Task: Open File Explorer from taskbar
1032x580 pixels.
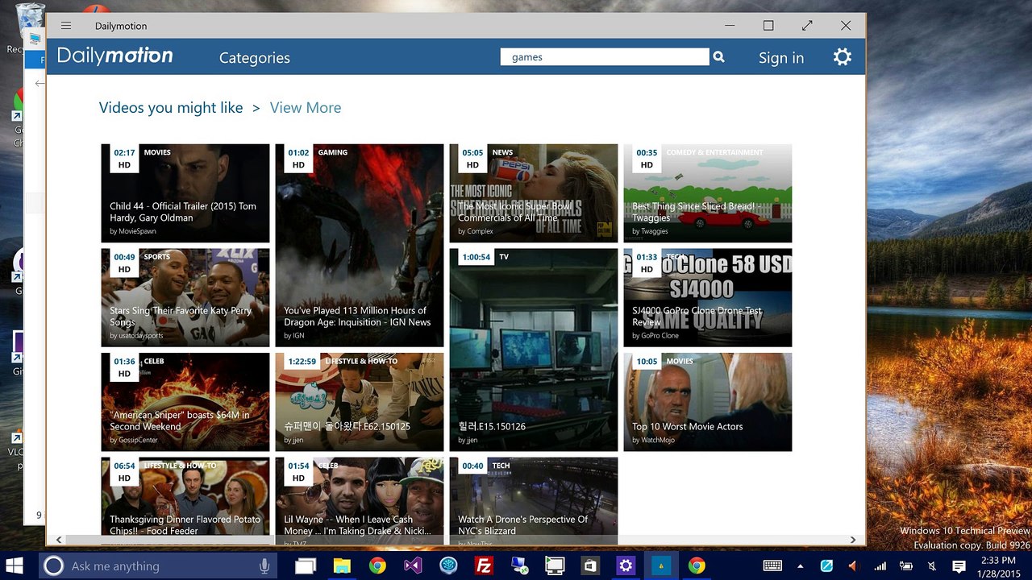Action: (342, 566)
